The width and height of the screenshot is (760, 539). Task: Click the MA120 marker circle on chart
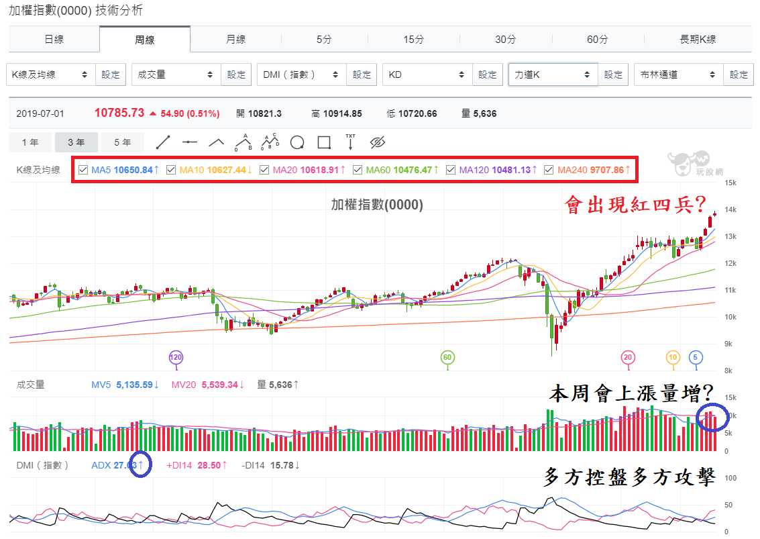176,358
